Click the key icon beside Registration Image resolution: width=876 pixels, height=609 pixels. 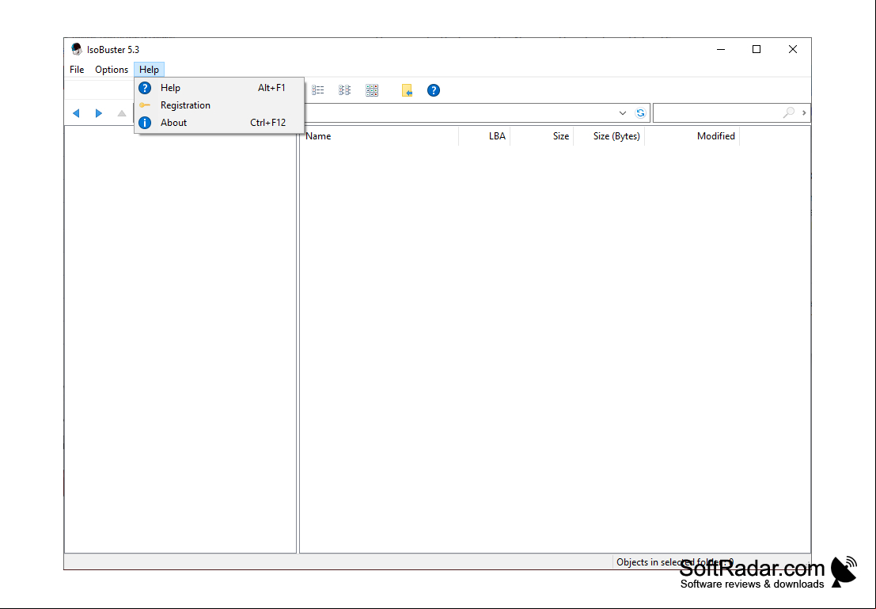(145, 105)
